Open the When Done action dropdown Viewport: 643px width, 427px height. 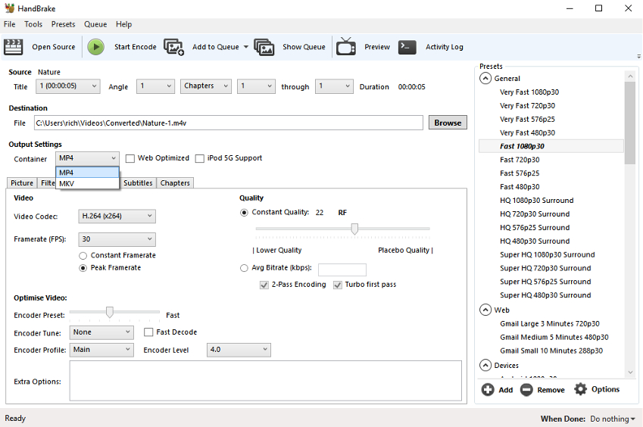coord(613,419)
